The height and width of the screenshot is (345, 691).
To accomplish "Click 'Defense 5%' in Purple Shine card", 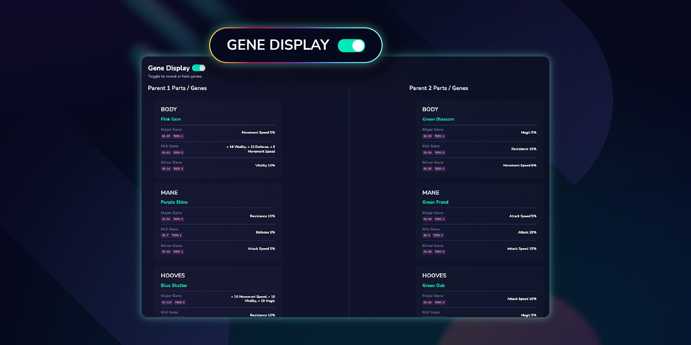I will click(x=266, y=232).
